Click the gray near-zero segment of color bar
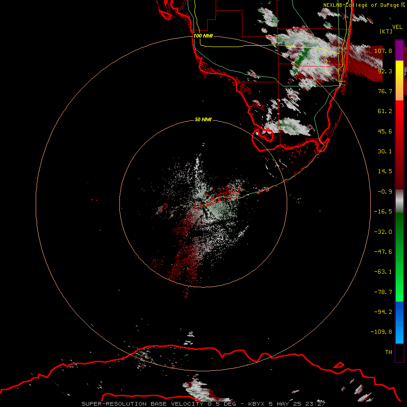 (399, 201)
